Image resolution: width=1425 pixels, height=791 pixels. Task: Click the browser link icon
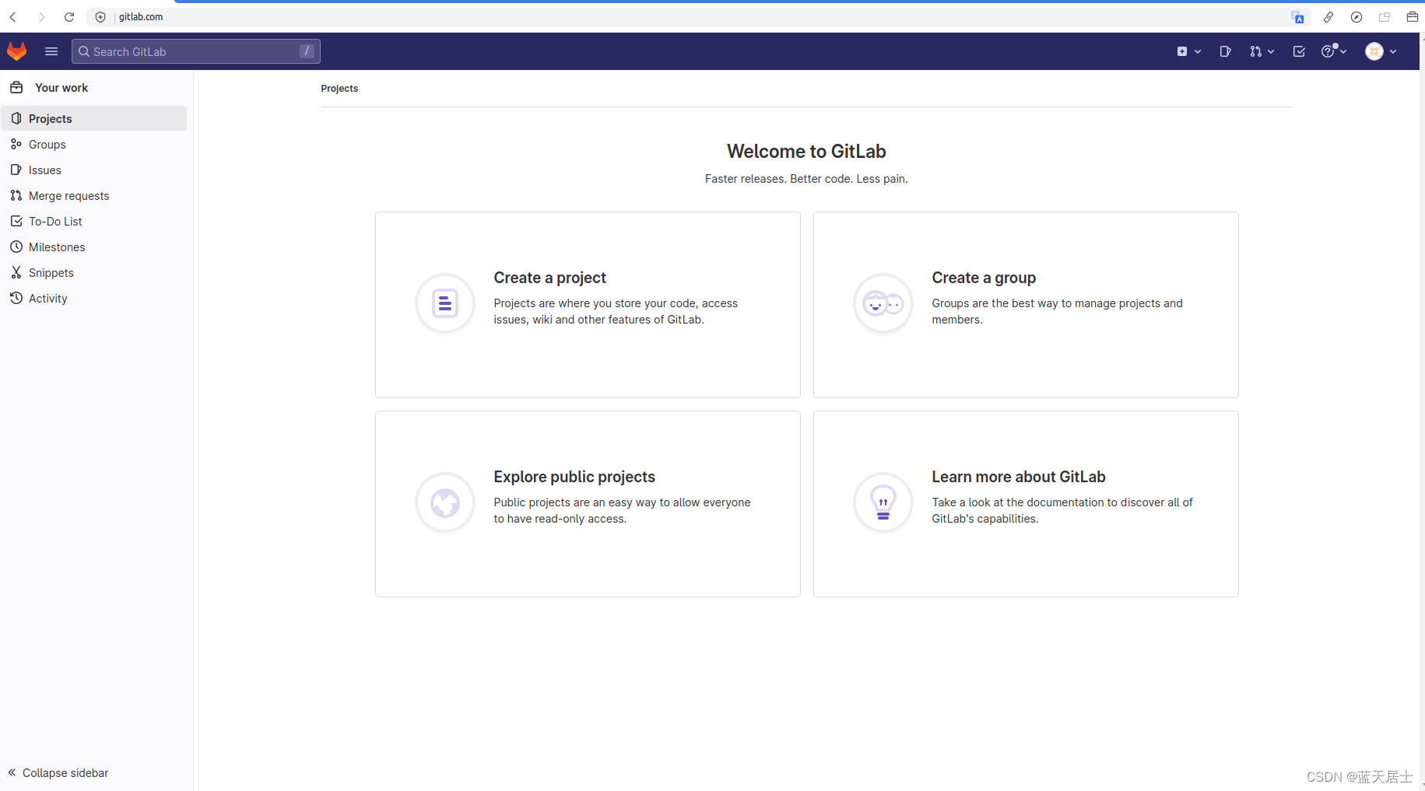pos(1328,17)
